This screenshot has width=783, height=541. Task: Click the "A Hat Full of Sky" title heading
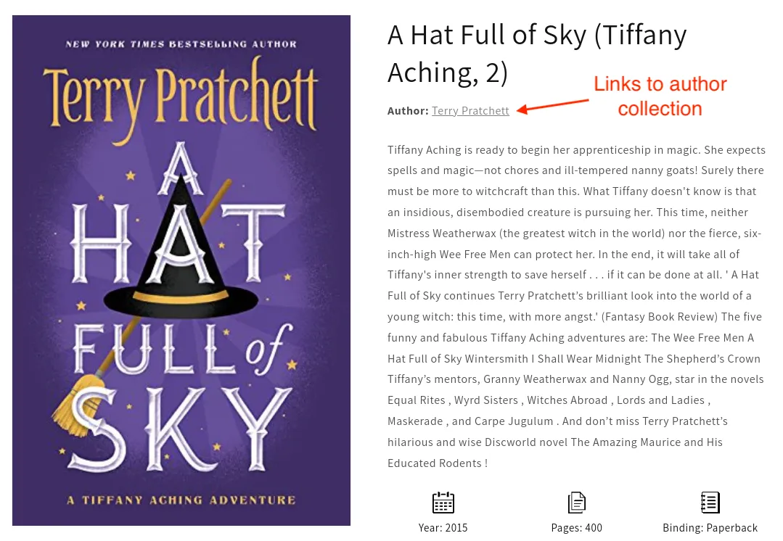tap(537, 54)
